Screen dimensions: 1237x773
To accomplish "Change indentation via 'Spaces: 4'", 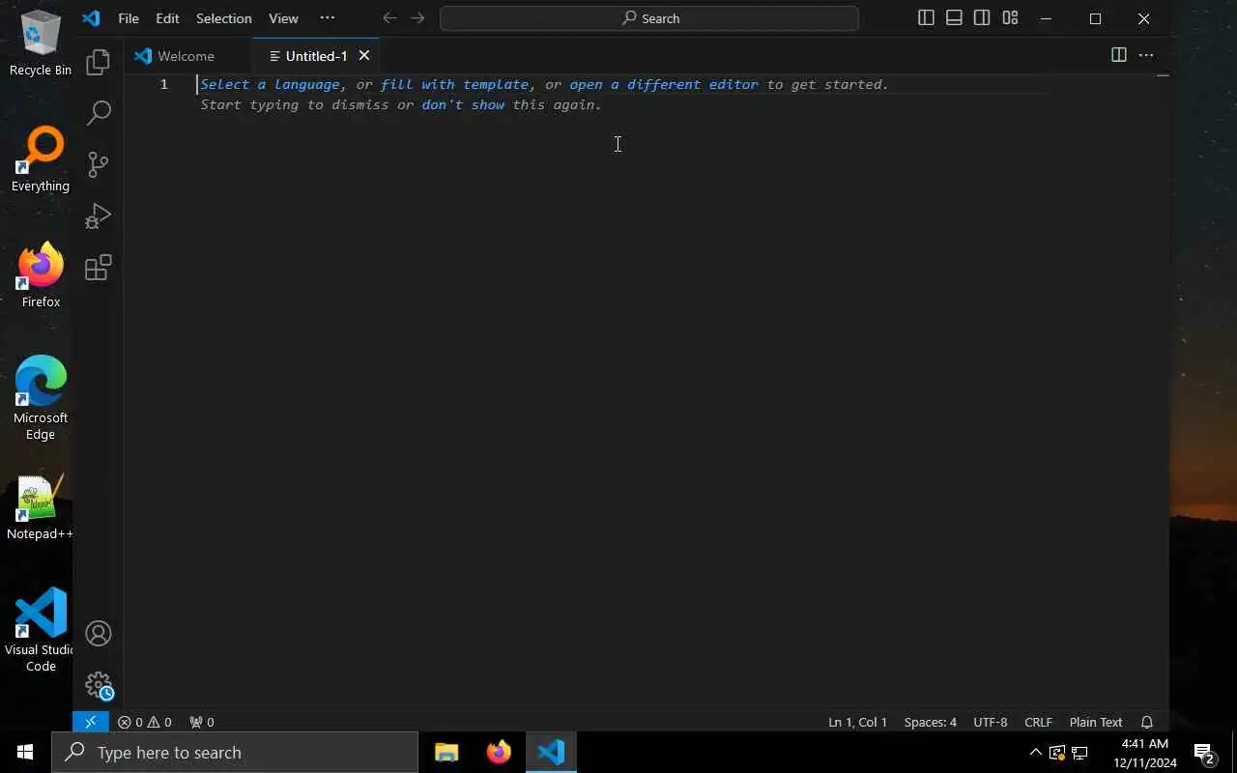I will 930,722.
